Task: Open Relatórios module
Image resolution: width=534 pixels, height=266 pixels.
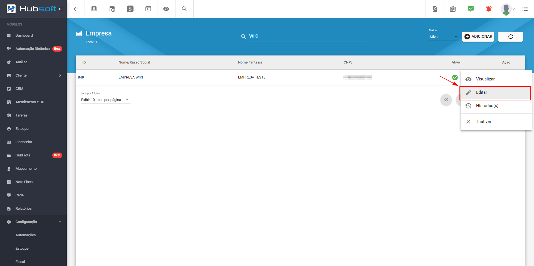Action: tap(33, 209)
